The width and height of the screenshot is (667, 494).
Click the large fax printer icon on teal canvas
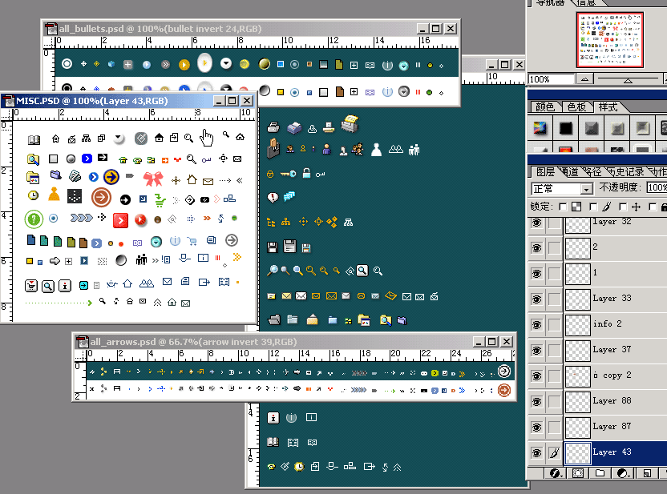(350, 123)
